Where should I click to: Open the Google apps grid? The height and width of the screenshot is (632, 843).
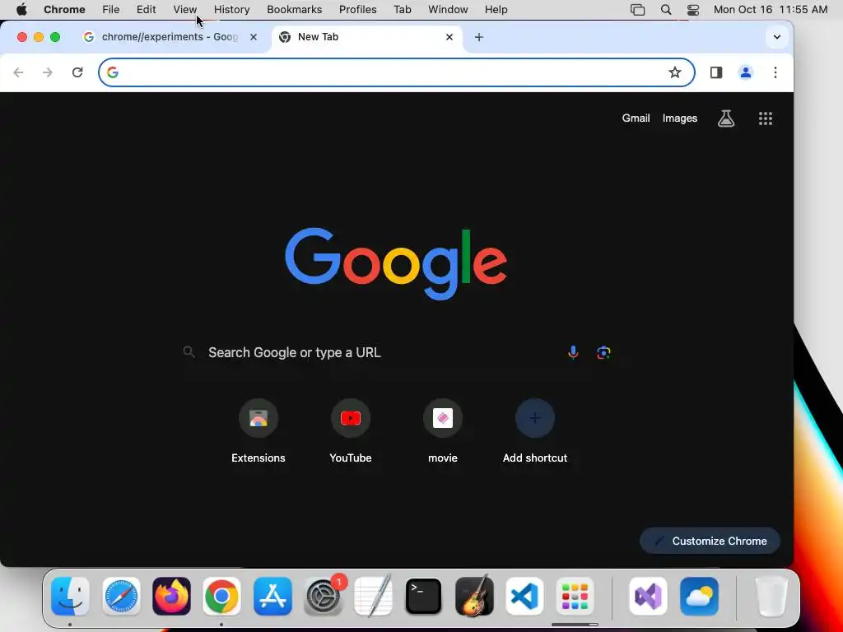click(x=766, y=118)
